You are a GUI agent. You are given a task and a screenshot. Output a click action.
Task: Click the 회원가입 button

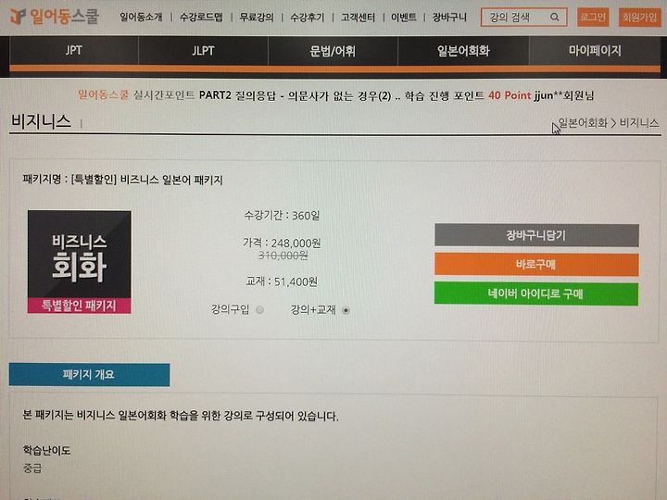[x=639, y=17]
